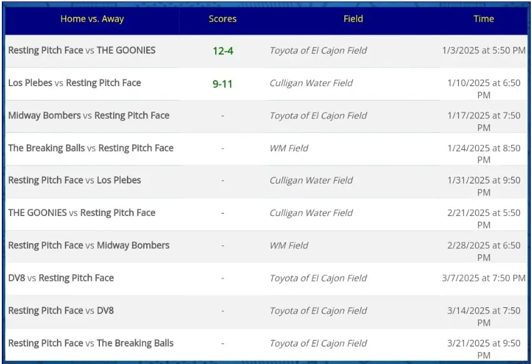Select THE GOONIES team in first row
Viewport: 532px width, 364px height.
point(126,50)
